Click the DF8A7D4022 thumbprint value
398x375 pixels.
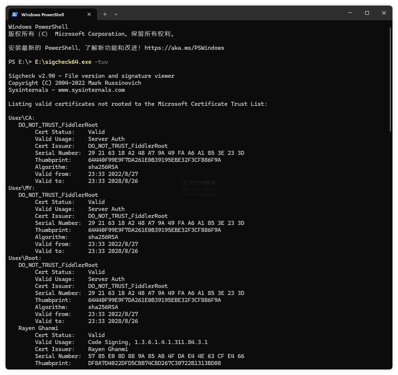pyautogui.click(x=154, y=363)
